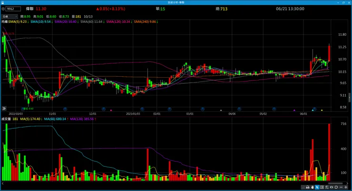Image resolution: width=352 pixels, height=191 pixels.
Task: Click the MA(66) 680.14 volume label
Action: click(x=55, y=119)
